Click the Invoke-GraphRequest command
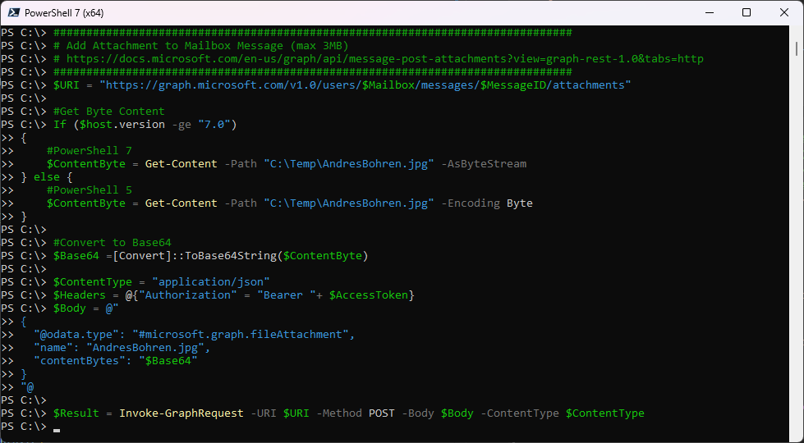 pyautogui.click(x=181, y=413)
